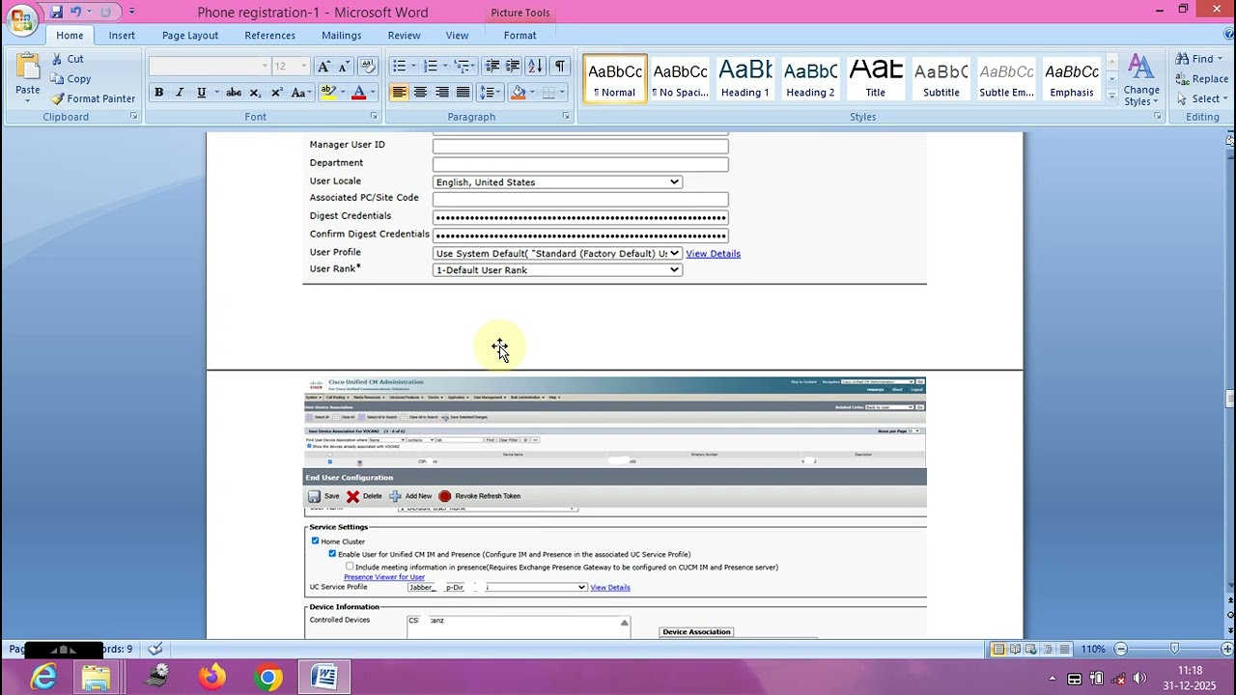1236x695 pixels.
Task: Undo the last action
Action: tap(77, 13)
